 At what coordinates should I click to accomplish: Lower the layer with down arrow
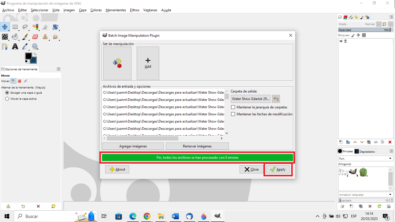[362, 142]
